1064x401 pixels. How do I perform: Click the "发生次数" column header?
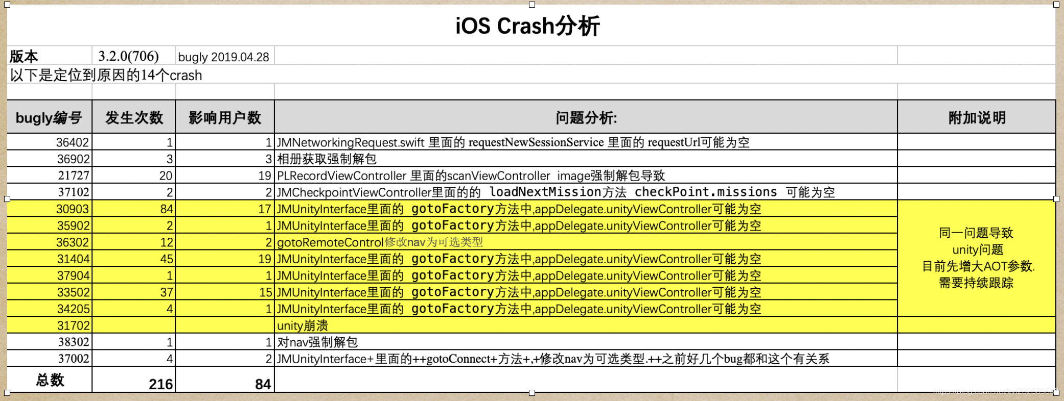click(133, 117)
